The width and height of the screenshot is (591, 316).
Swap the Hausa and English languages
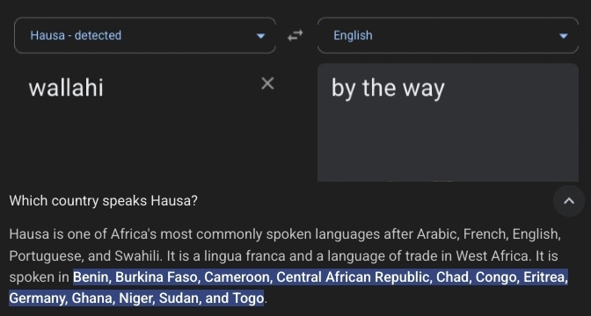[295, 35]
